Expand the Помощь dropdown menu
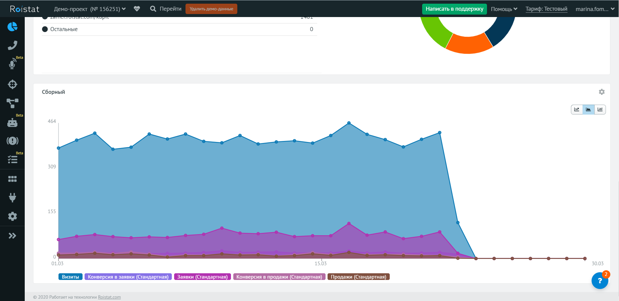 click(504, 9)
